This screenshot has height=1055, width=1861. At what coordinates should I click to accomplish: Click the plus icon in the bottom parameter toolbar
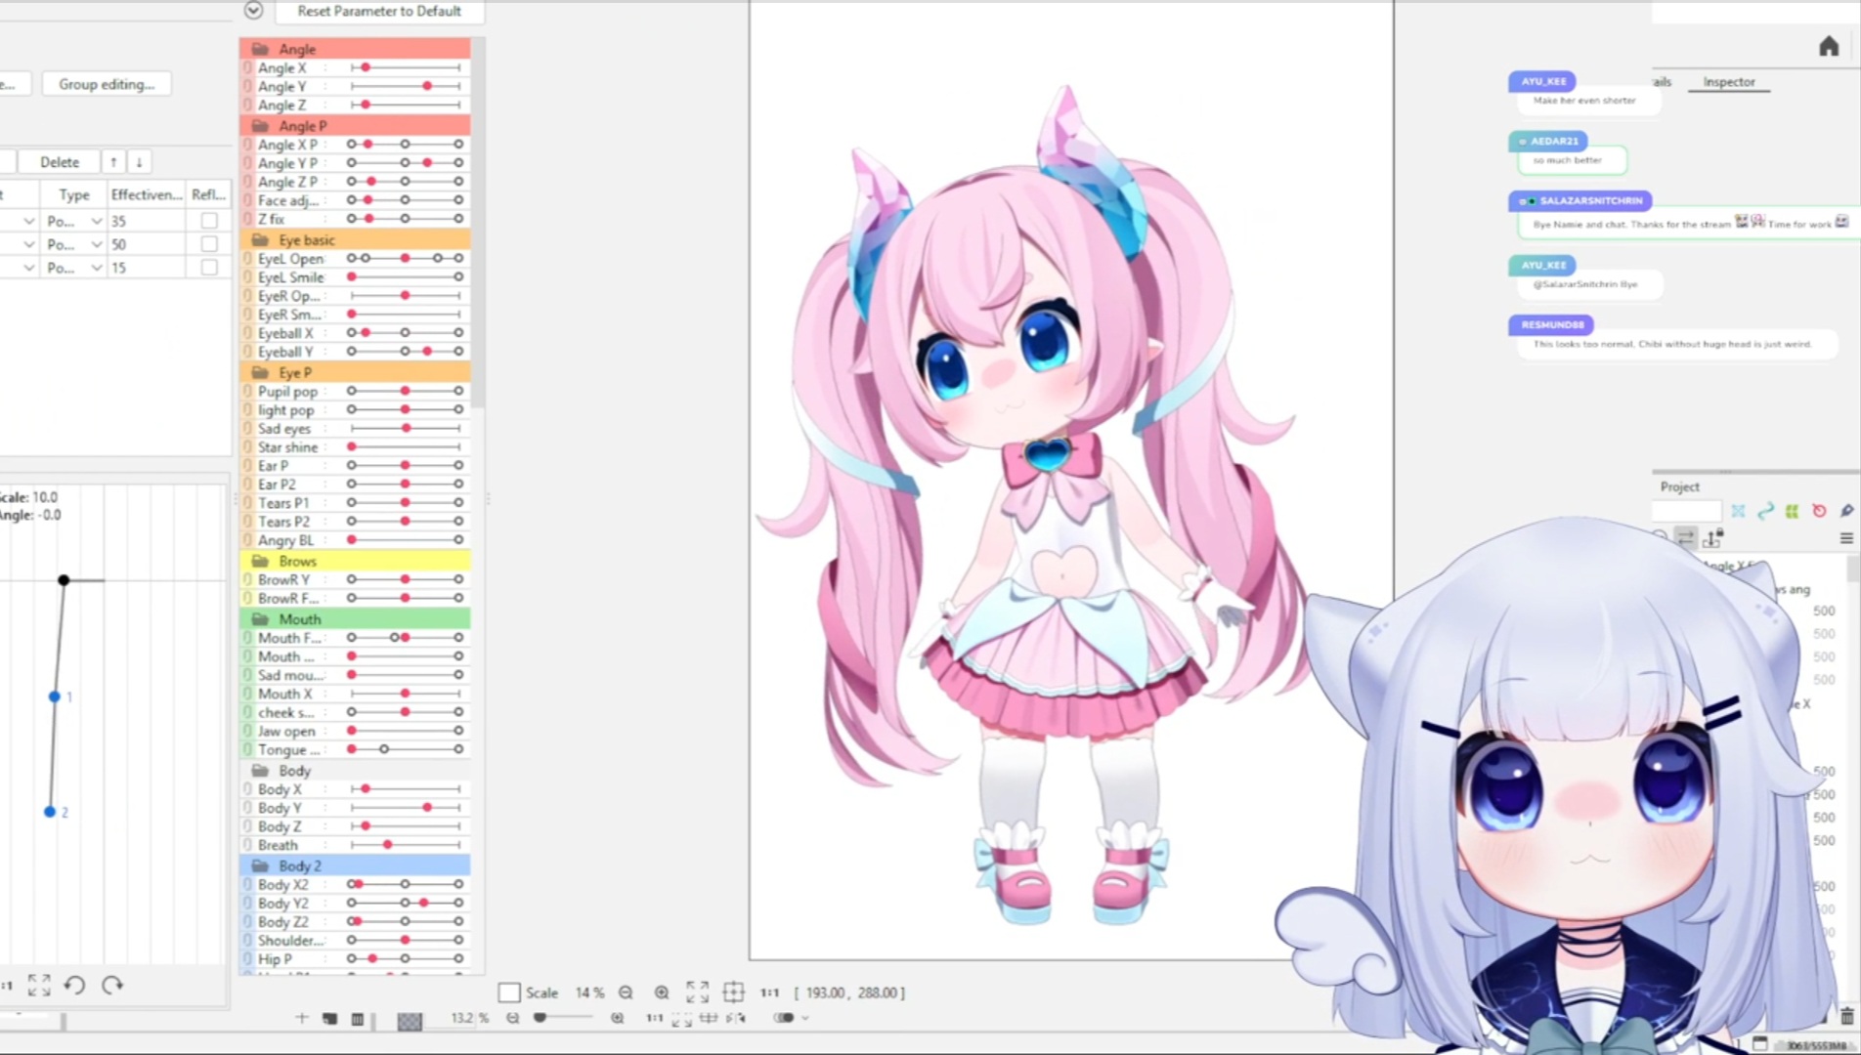click(x=301, y=1018)
